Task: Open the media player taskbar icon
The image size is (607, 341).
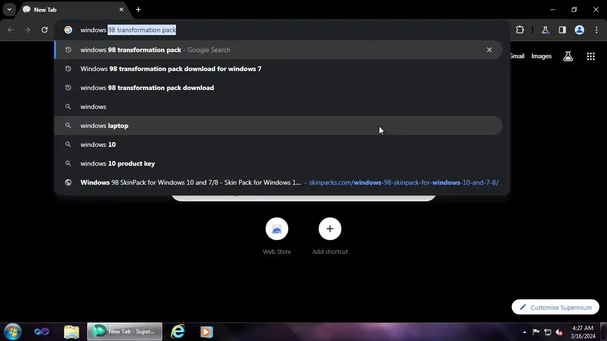Action: 206,332
